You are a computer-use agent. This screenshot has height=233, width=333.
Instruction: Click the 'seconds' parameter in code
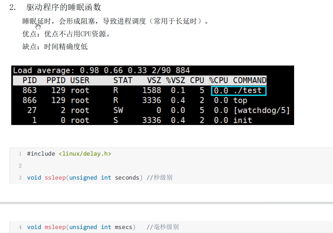[x=127, y=178]
